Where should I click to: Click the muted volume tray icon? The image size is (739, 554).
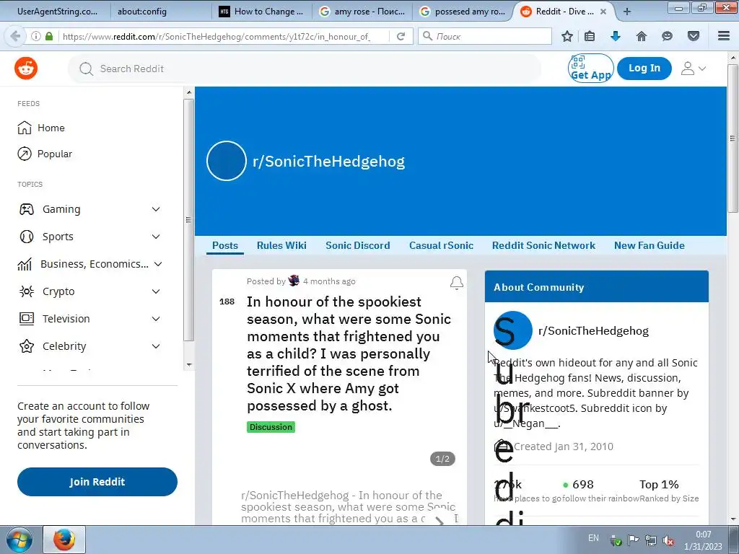tap(668, 540)
